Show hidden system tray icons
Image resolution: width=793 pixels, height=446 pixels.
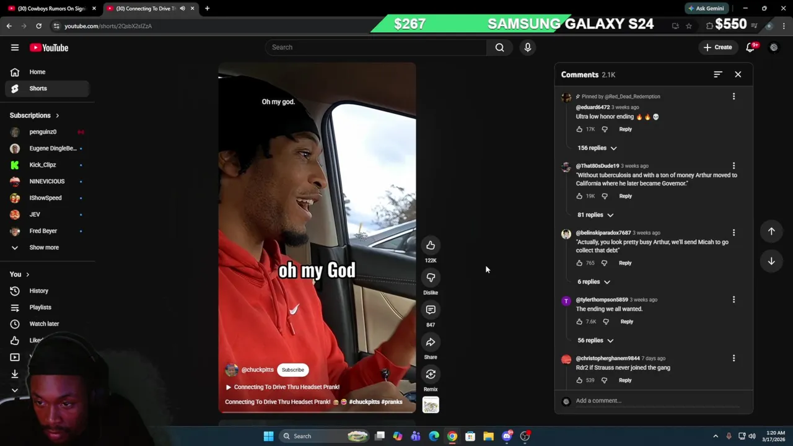click(x=715, y=436)
